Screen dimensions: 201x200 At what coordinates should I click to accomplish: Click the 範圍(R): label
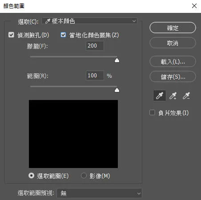click(37, 76)
